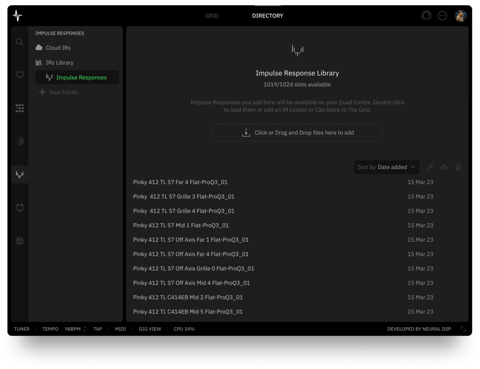Click the trash icon to delete IR
This screenshot has width=480, height=369.
(458, 167)
